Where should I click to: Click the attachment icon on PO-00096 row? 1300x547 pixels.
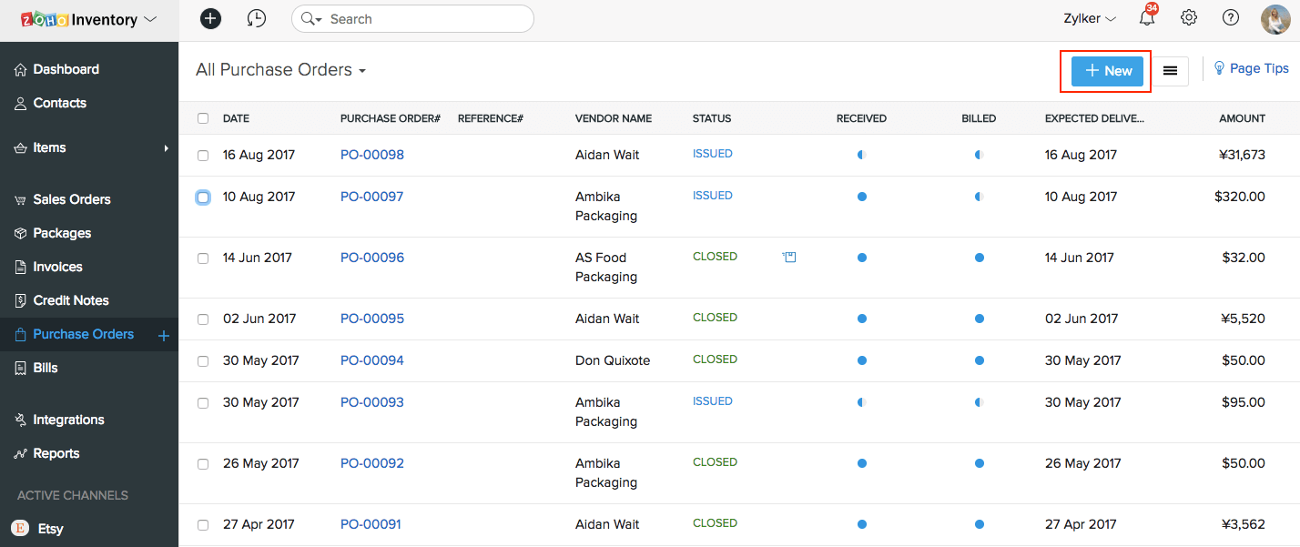789,258
